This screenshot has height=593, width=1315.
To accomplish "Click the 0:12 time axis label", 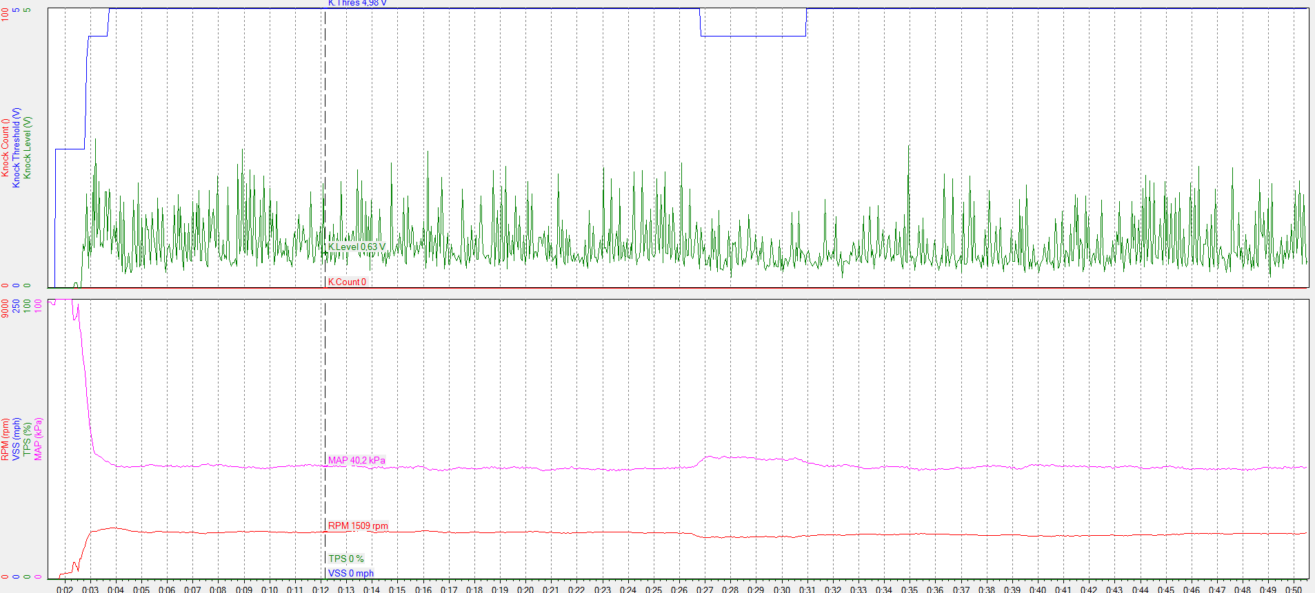I will pos(321,589).
